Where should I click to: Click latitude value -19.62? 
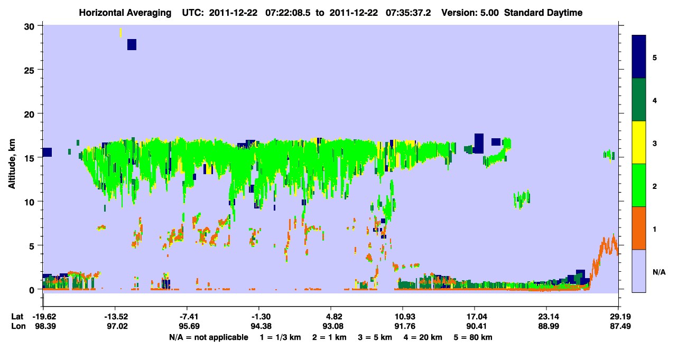(x=43, y=317)
